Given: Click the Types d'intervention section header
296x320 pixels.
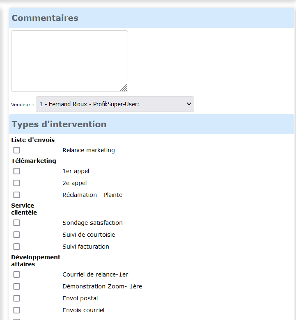Looking at the screenshot, I should point(59,124).
